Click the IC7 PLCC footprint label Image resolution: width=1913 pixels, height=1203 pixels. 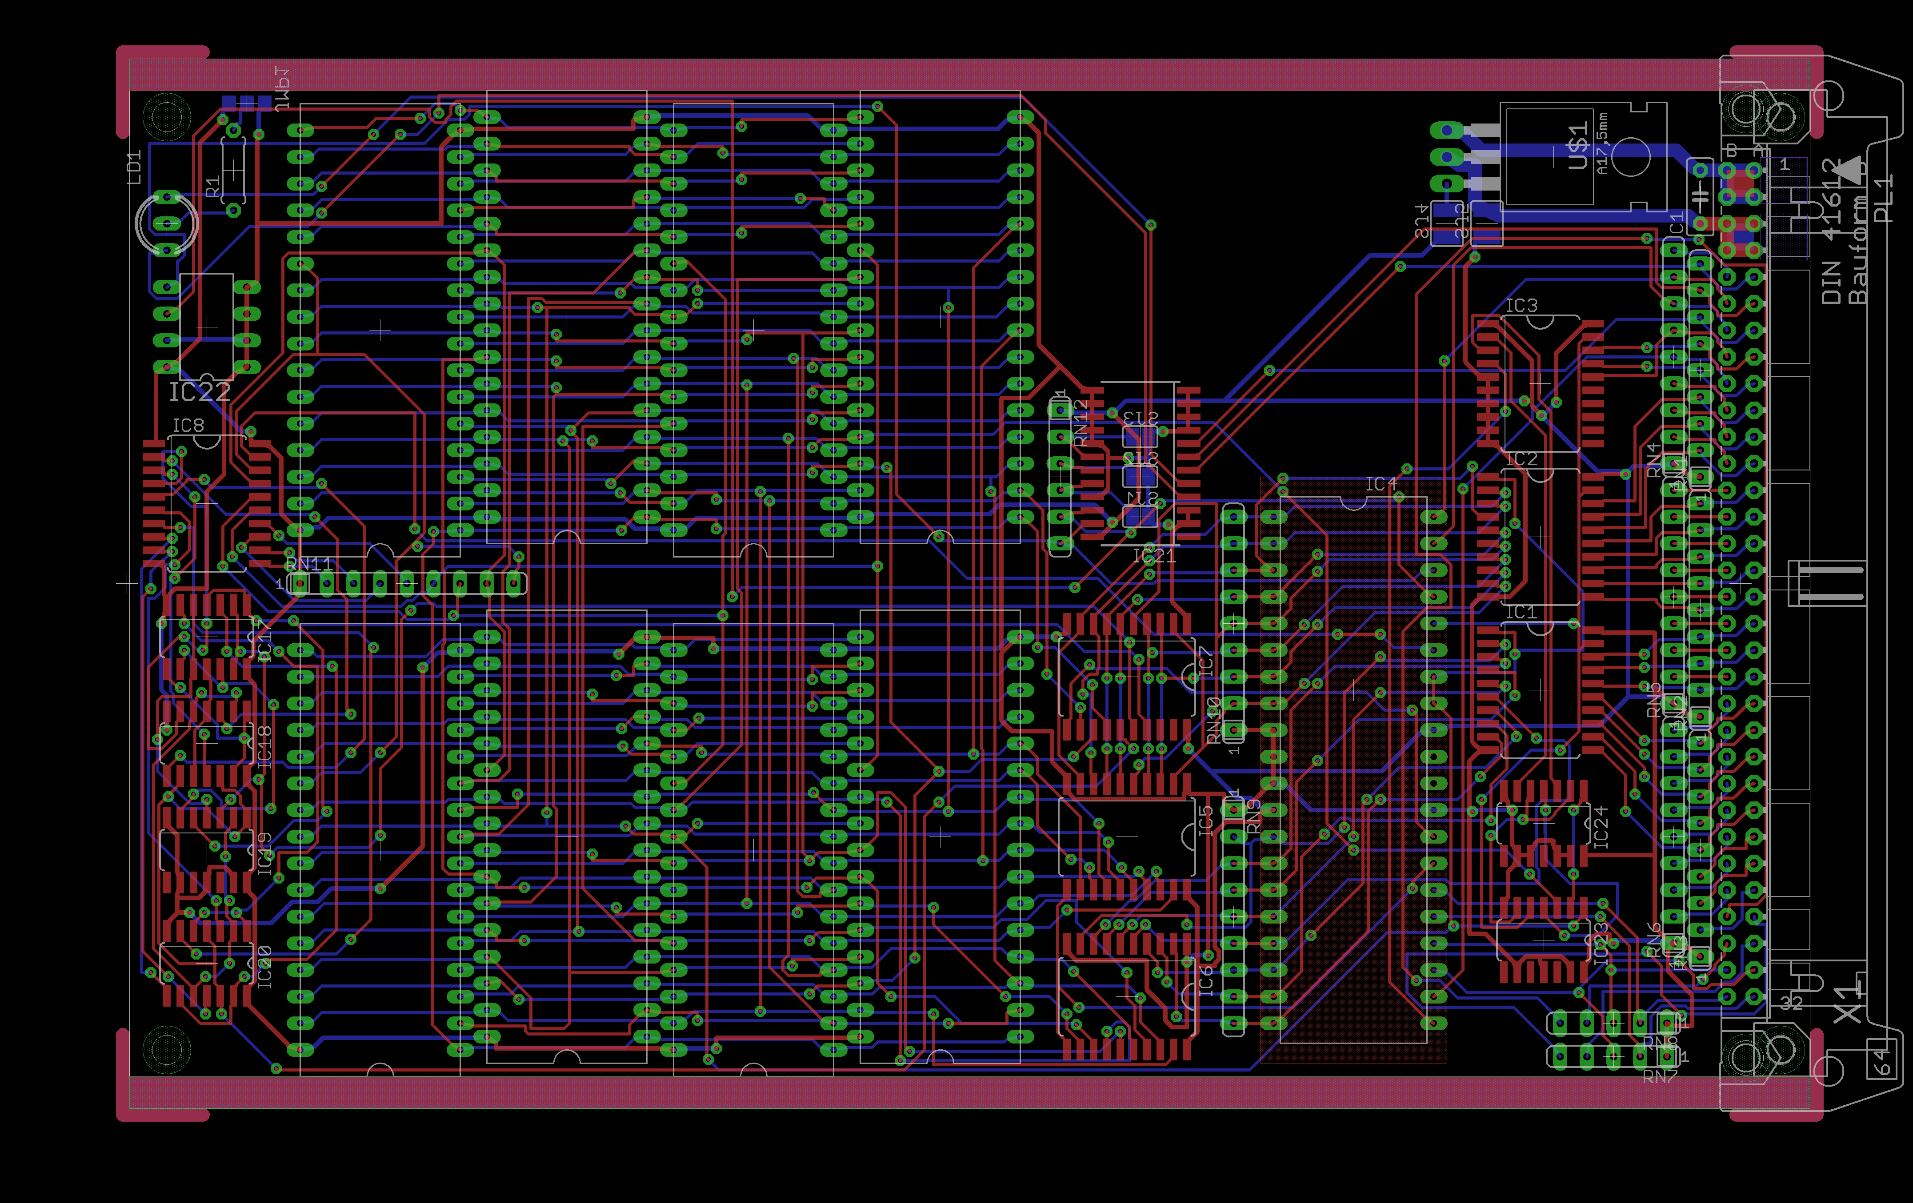(x=1206, y=661)
